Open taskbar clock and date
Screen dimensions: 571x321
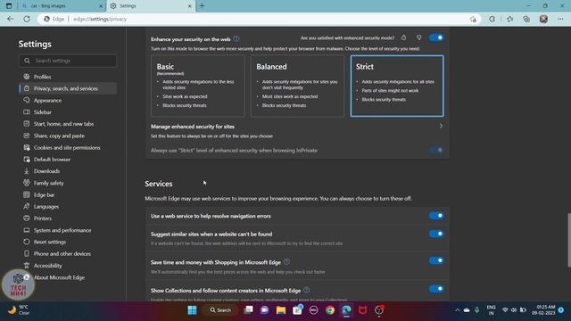(x=543, y=310)
